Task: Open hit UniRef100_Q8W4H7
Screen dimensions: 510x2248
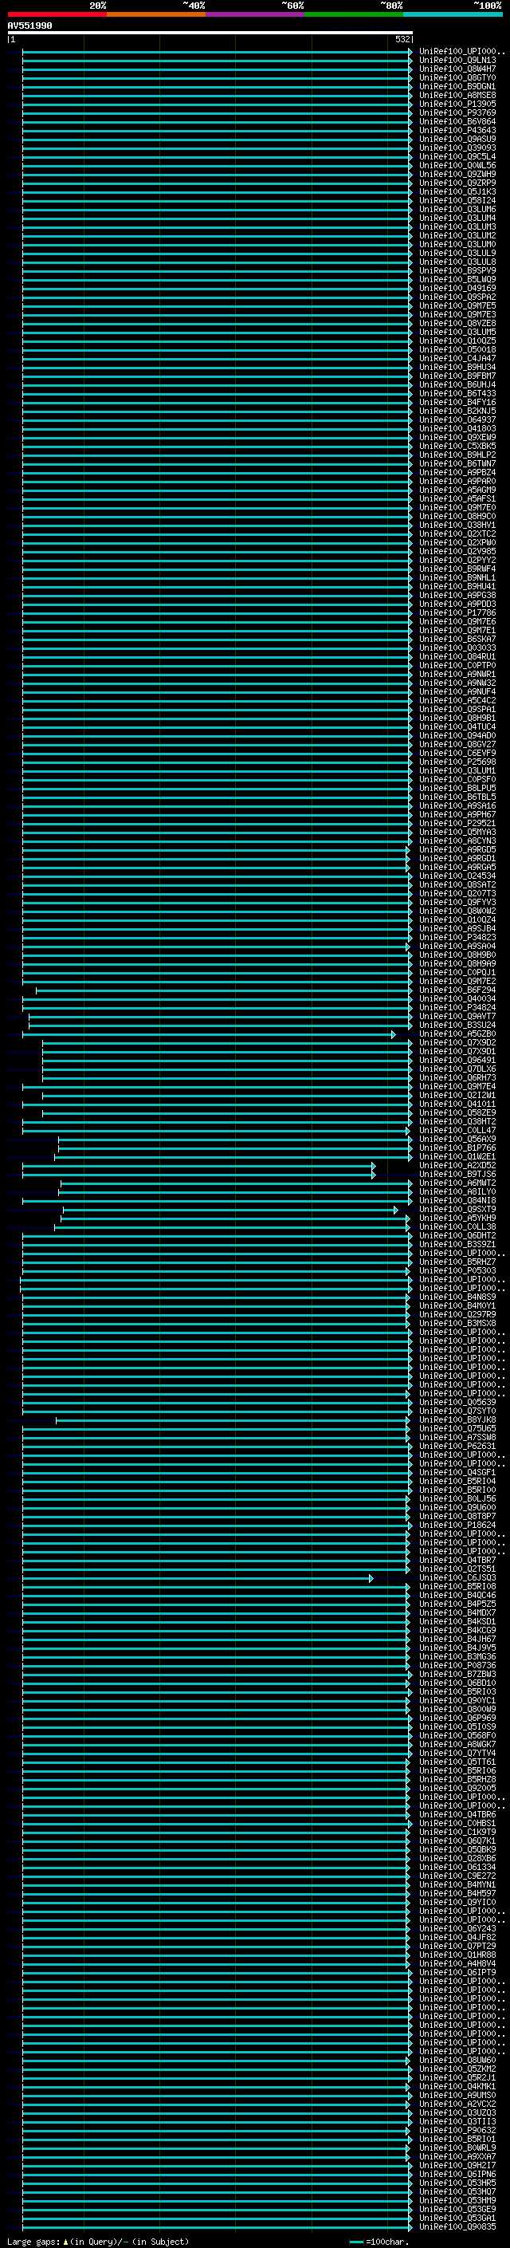Action: 457,69
